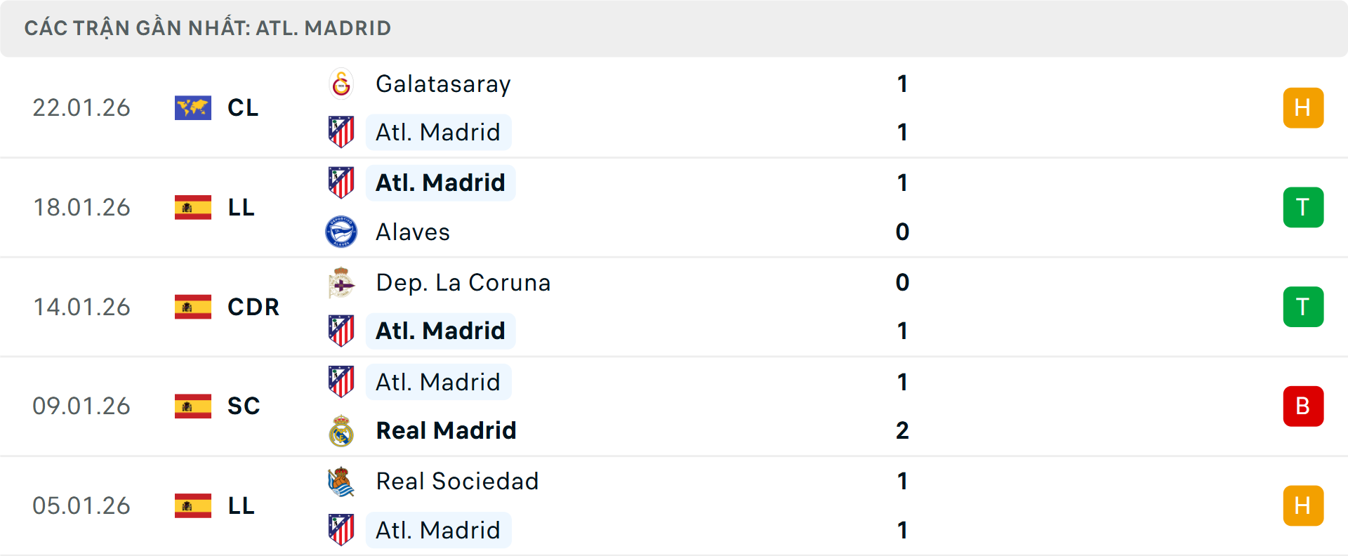Click the Galatasaray club crest
The height and width of the screenshot is (556, 1348).
click(x=342, y=84)
